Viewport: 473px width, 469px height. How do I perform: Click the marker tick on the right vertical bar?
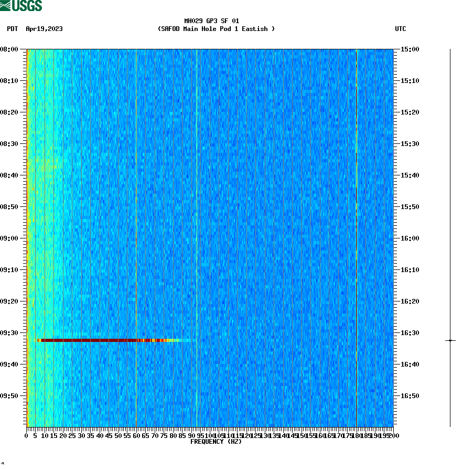click(x=450, y=341)
